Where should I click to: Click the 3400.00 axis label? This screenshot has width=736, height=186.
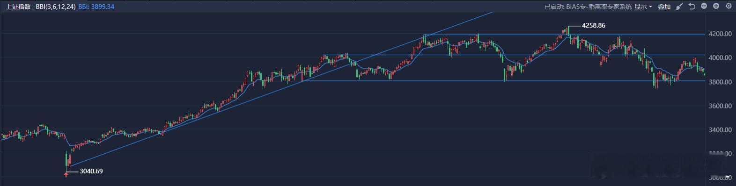(721, 130)
